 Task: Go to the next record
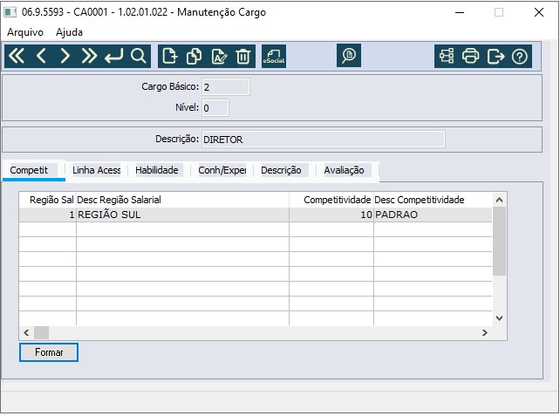coord(65,56)
